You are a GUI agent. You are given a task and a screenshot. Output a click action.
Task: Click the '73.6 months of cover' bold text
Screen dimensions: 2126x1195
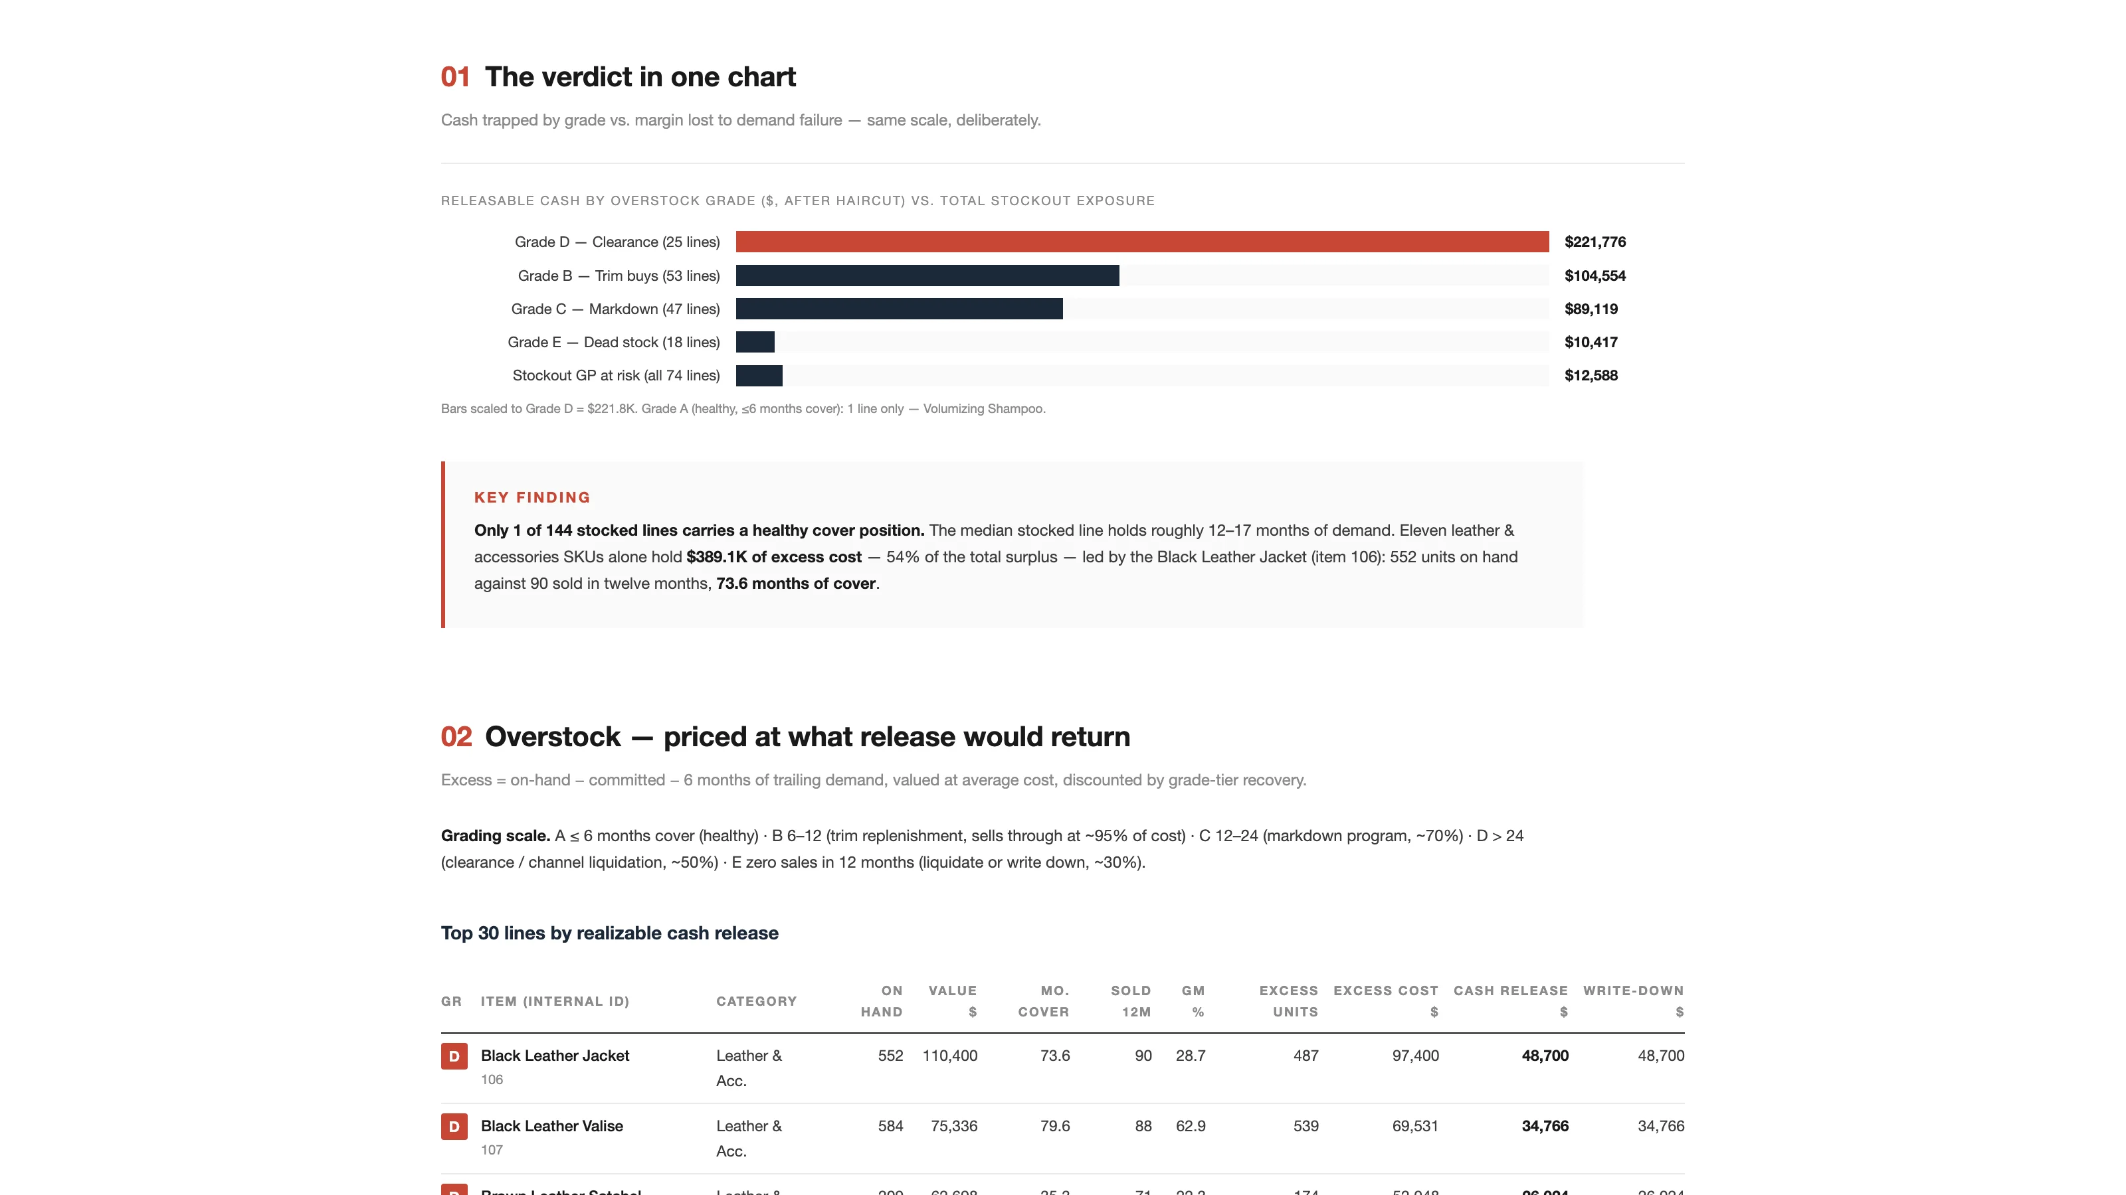click(796, 583)
